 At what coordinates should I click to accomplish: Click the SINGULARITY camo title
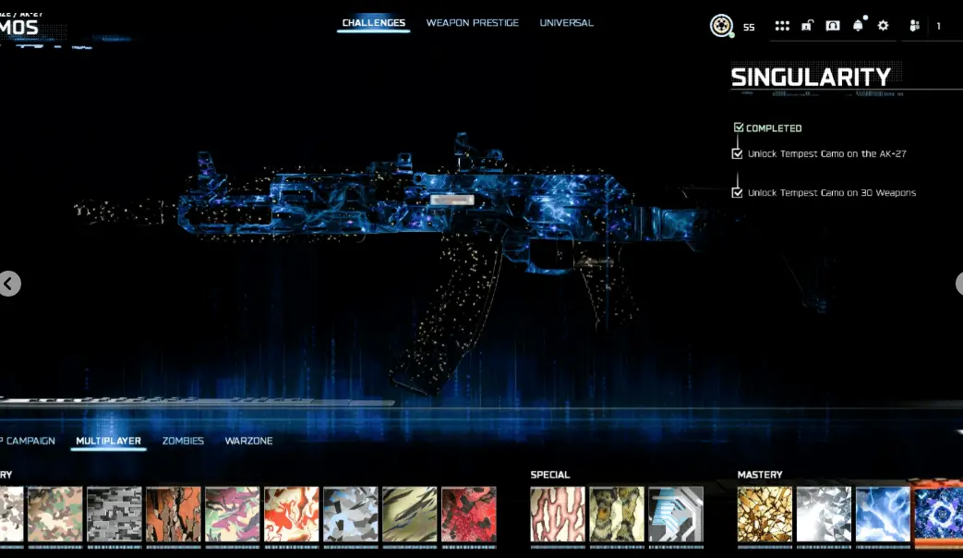[811, 77]
